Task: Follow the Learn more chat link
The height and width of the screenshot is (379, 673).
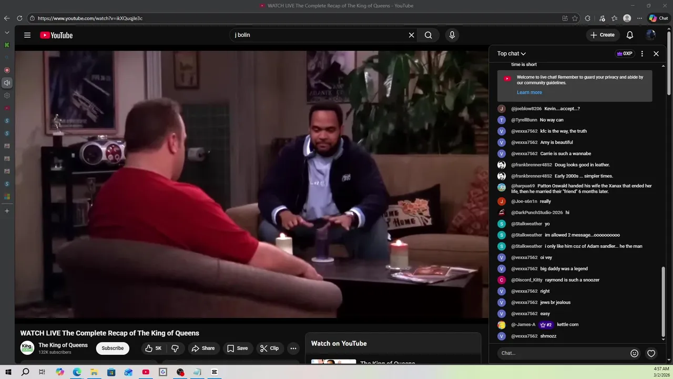Action: (x=529, y=93)
